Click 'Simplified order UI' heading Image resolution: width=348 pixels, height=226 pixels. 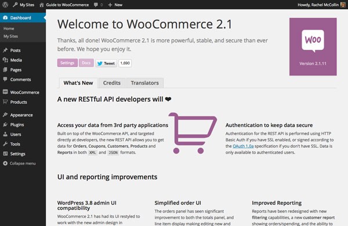click(177, 203)
